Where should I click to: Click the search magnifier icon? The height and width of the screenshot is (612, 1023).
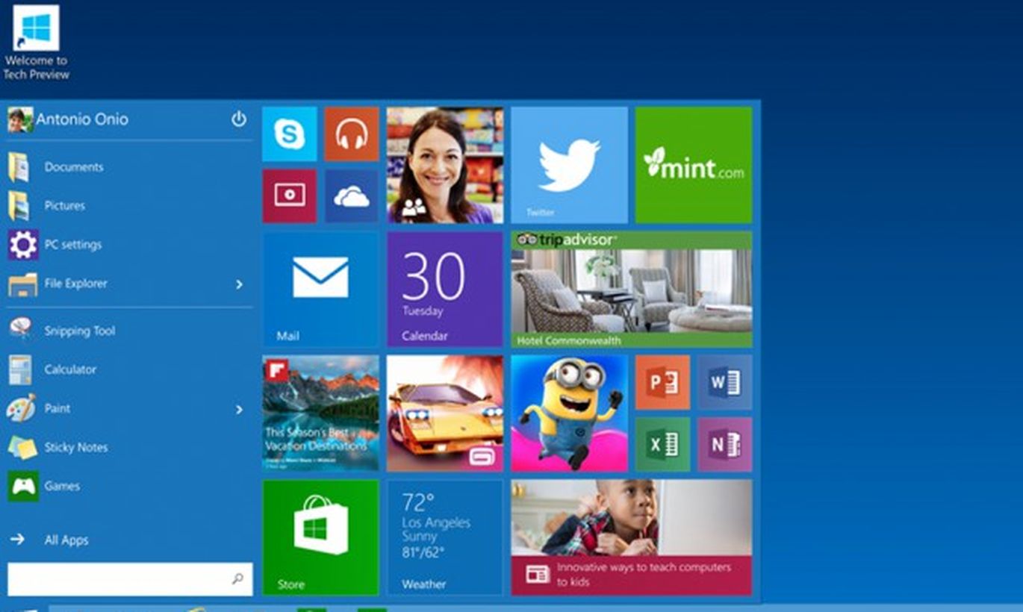(x=238, y=578)
